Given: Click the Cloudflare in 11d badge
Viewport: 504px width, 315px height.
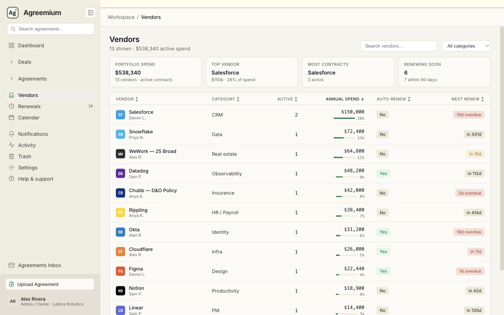Looking at the screenshot, I should [476, 252].
